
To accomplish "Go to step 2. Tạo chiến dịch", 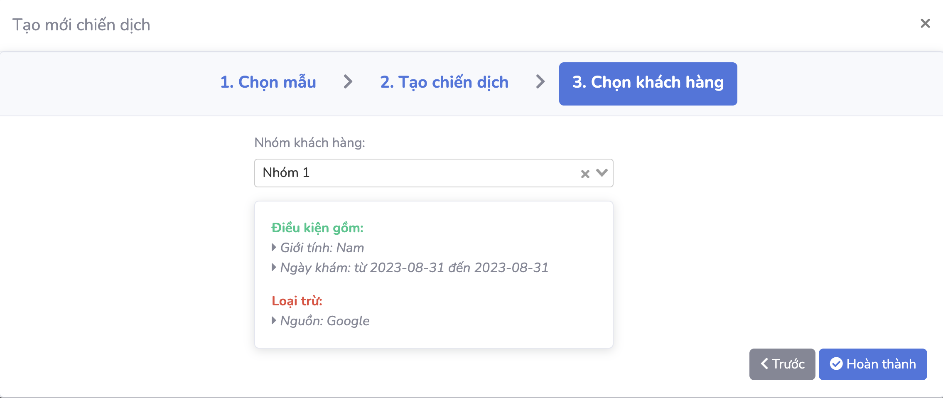I will (x=444, y=82).
